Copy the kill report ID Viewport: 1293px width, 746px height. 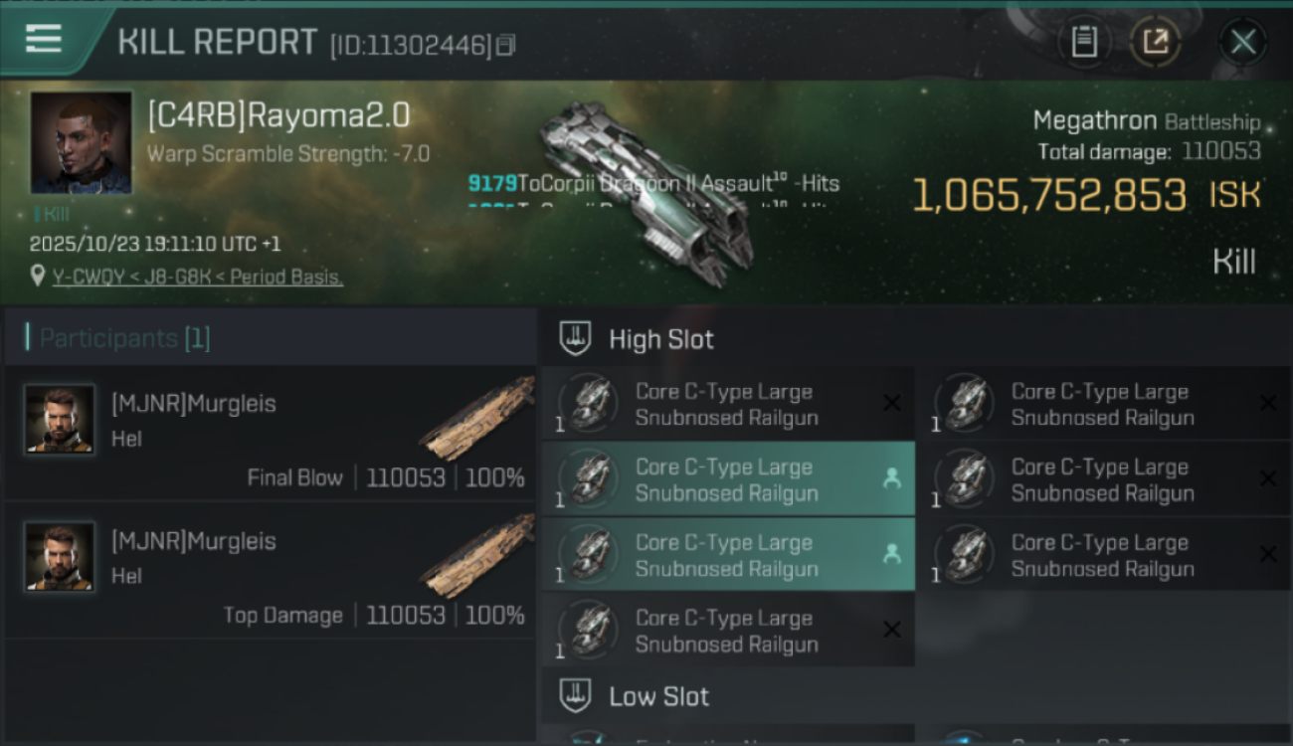click(x=506, y=45)
